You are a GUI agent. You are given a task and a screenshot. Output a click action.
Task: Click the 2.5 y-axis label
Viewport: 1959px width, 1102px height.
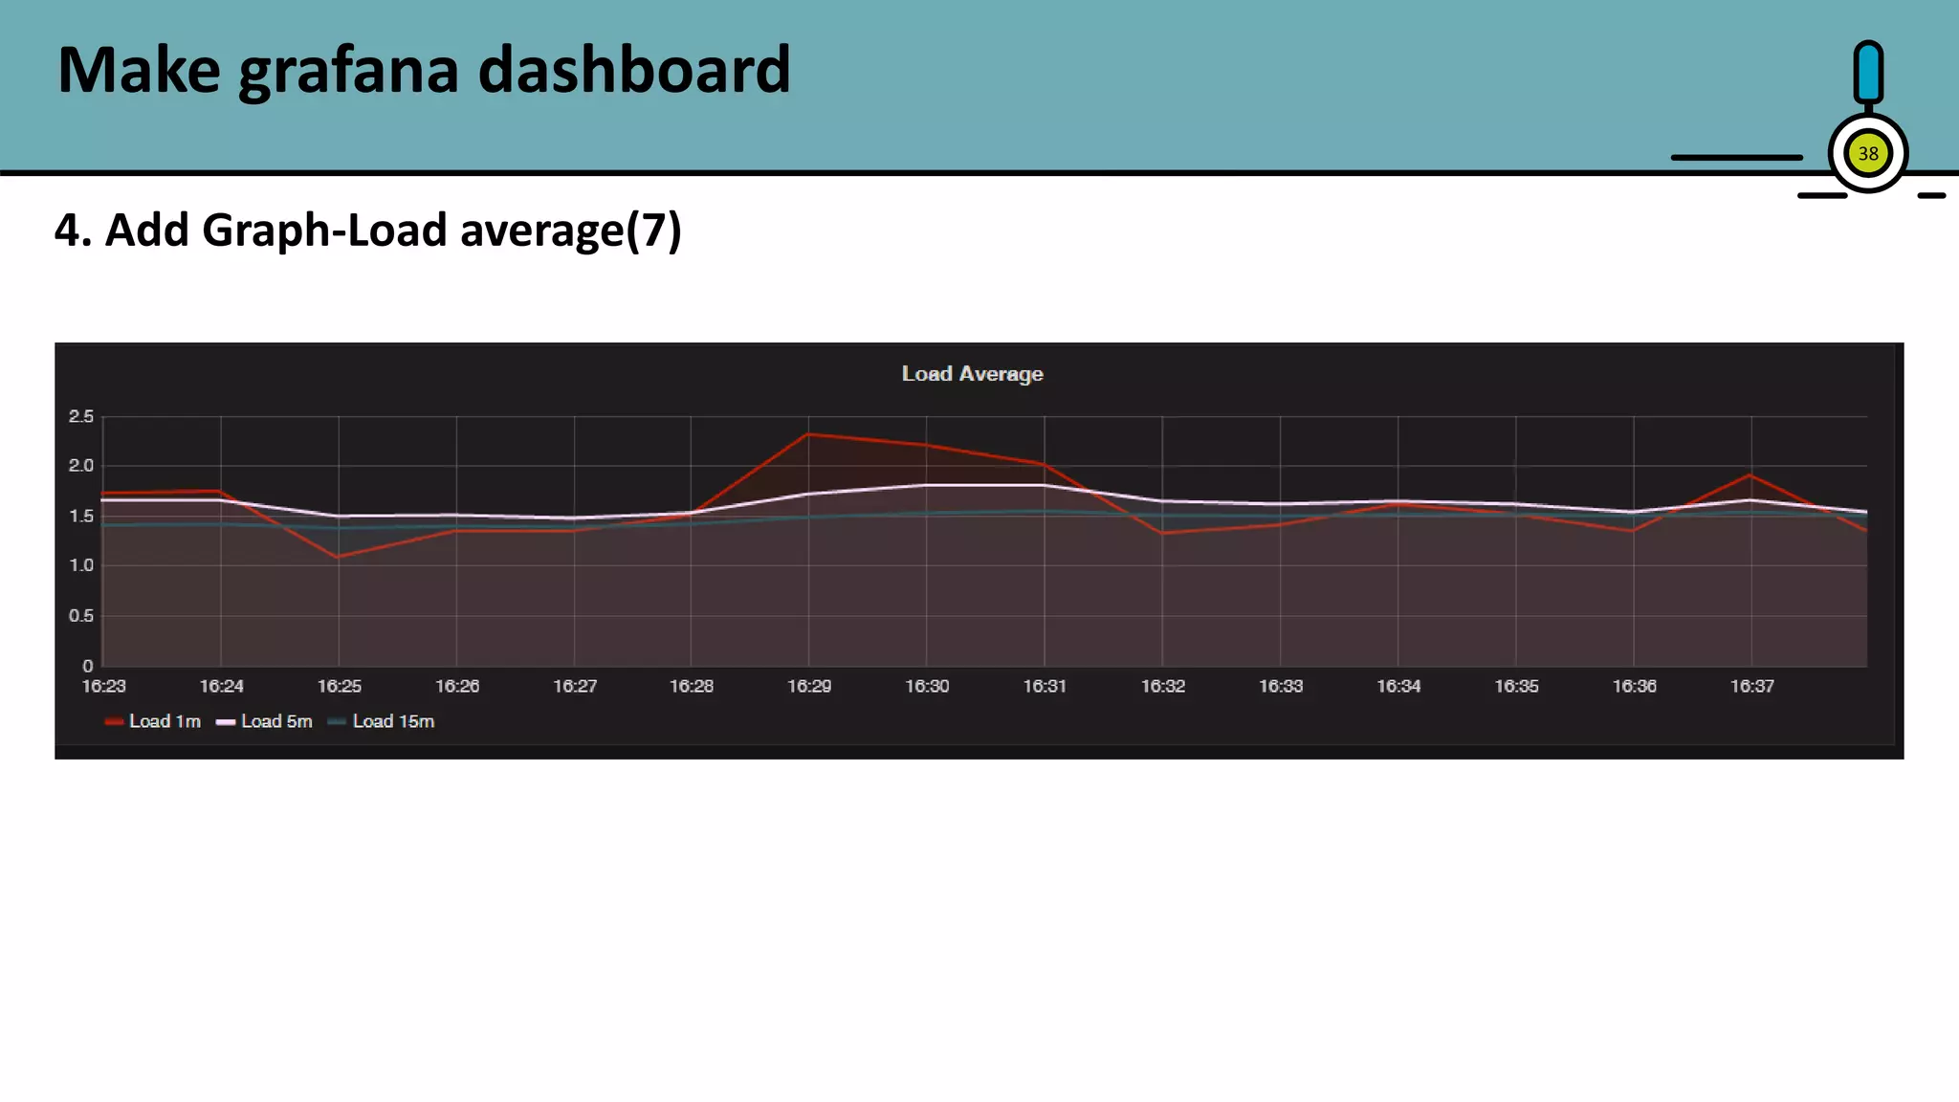pos(81,416)
